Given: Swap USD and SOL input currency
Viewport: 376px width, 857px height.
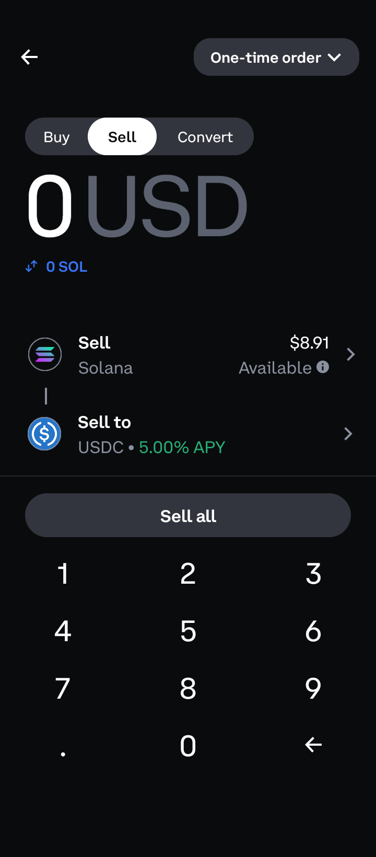Looking at the screenshot, I should [x=31, y=267].
